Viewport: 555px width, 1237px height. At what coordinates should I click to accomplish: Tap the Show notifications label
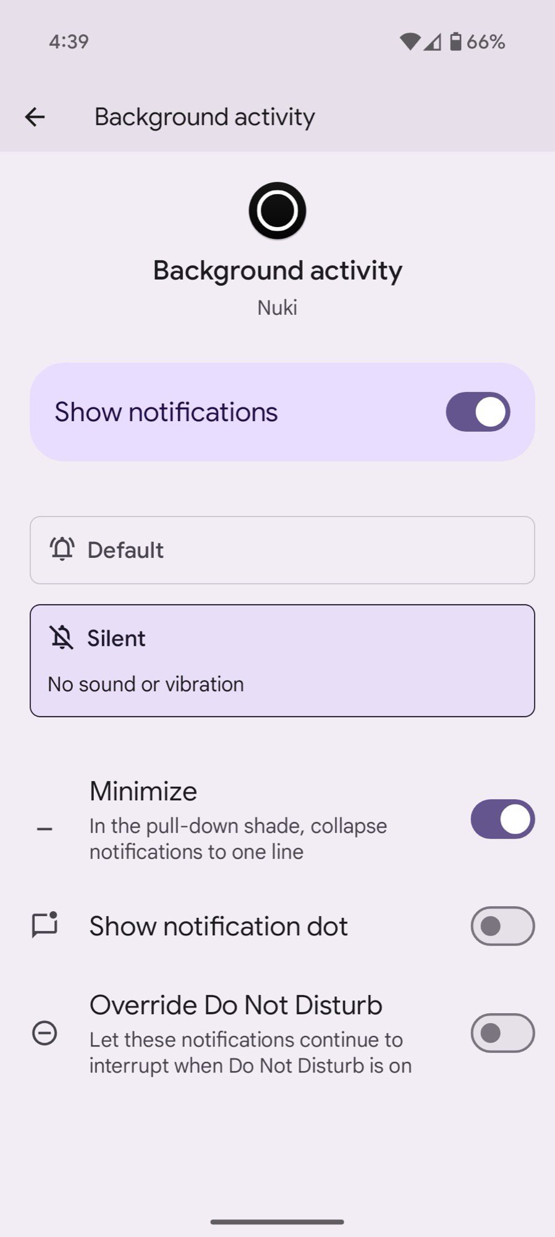[166, 412]
